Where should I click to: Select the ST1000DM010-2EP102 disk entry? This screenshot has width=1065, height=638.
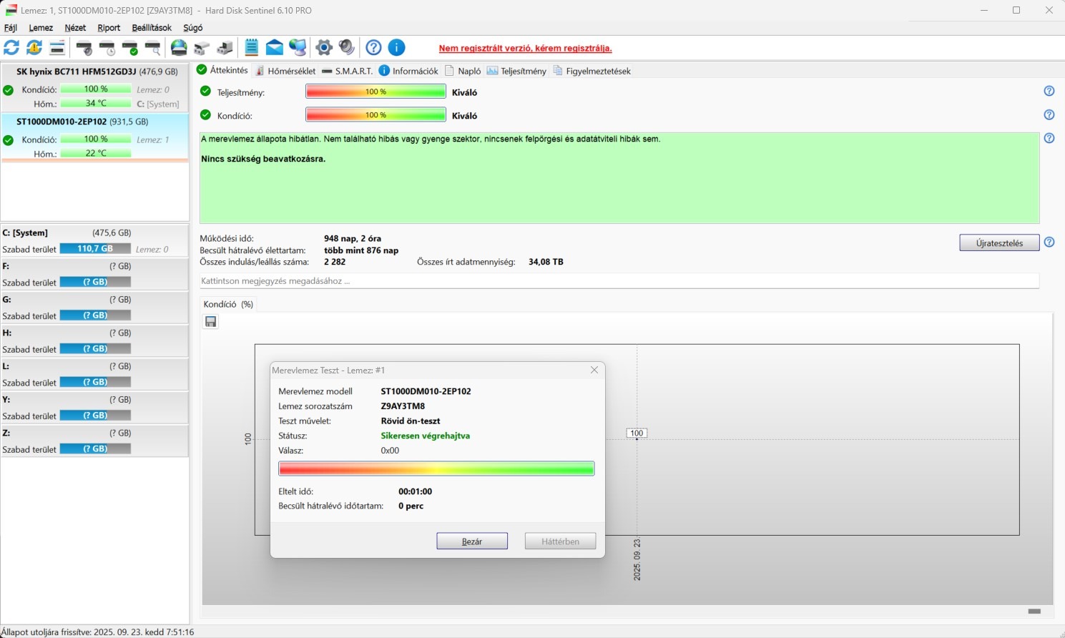(95, 137)
